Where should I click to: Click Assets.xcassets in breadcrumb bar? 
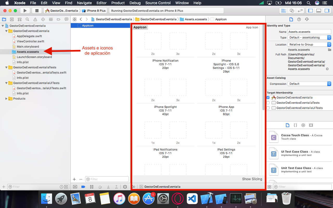pyautogui.click(x=194, y=19)
